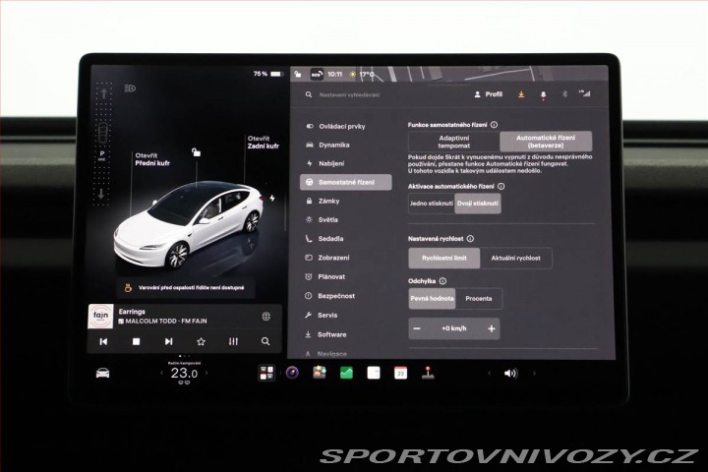Open the joystick arcade app
Screen dimensions: 708x472
point(428,373)
